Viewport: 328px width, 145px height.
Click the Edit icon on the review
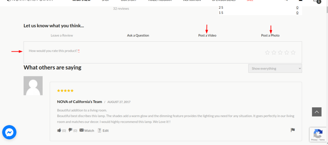point(99,130)
